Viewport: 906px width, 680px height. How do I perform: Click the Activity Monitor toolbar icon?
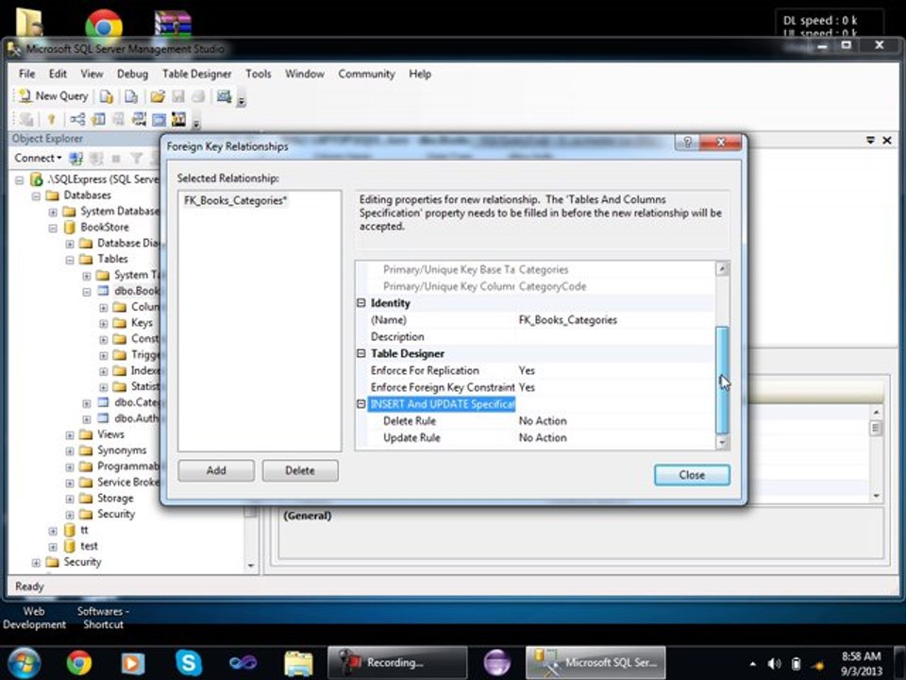[224, 96]
